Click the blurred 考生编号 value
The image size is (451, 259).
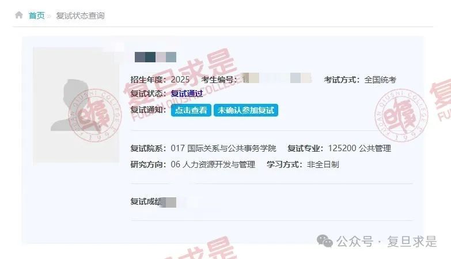point(277,78)
